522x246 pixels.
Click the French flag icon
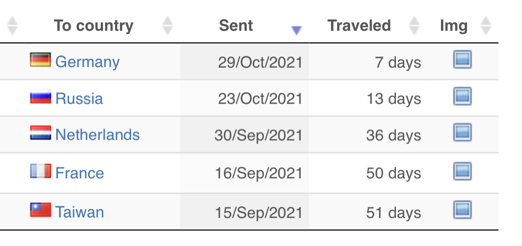(40, 171)
